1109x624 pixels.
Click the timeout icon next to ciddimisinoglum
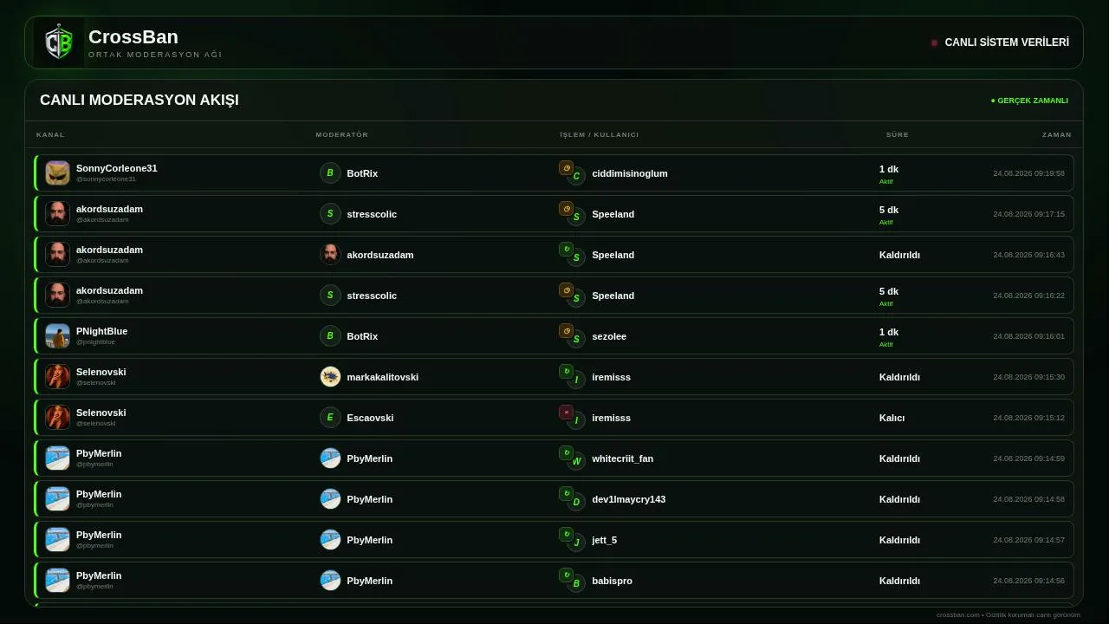point(566,168)
